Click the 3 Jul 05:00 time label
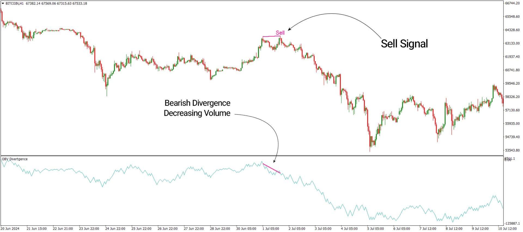The image size is (523, 232). pos(323,229)
